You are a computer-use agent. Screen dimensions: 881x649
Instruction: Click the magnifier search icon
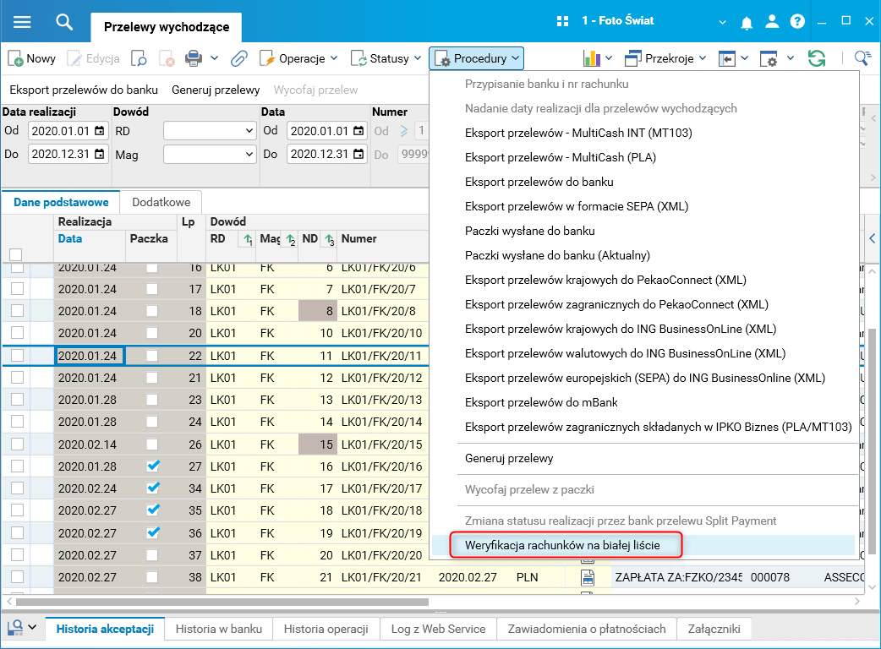[64, 22]
